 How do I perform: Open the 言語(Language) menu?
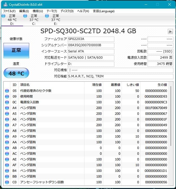coord(104,11)
